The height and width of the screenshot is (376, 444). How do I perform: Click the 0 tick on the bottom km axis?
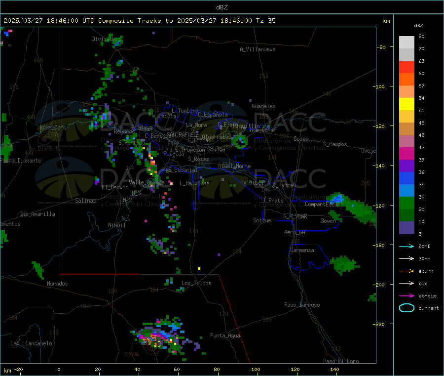click(x=59, y=369)
